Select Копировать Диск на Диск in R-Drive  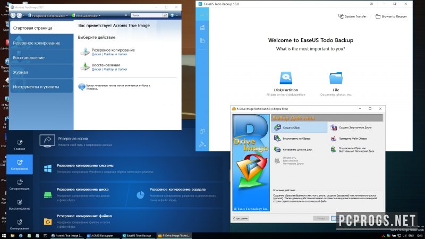293,150
